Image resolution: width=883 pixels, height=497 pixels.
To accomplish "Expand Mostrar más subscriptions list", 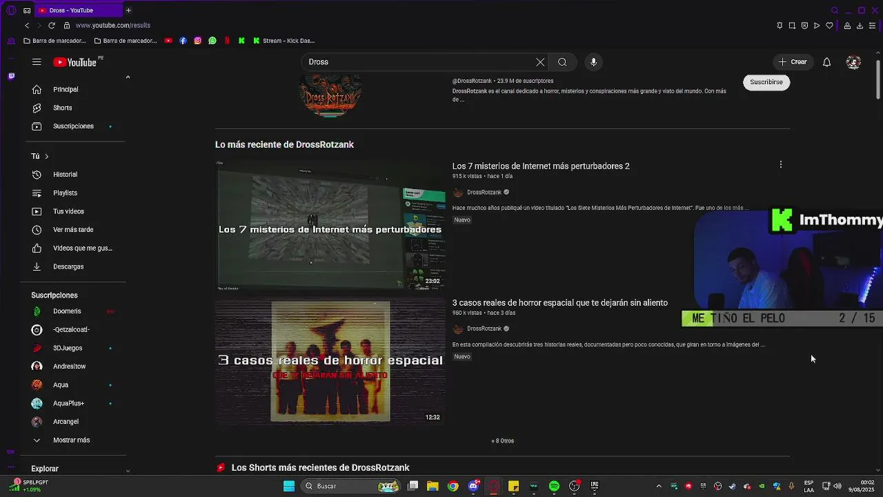I will tap(73, 440).
